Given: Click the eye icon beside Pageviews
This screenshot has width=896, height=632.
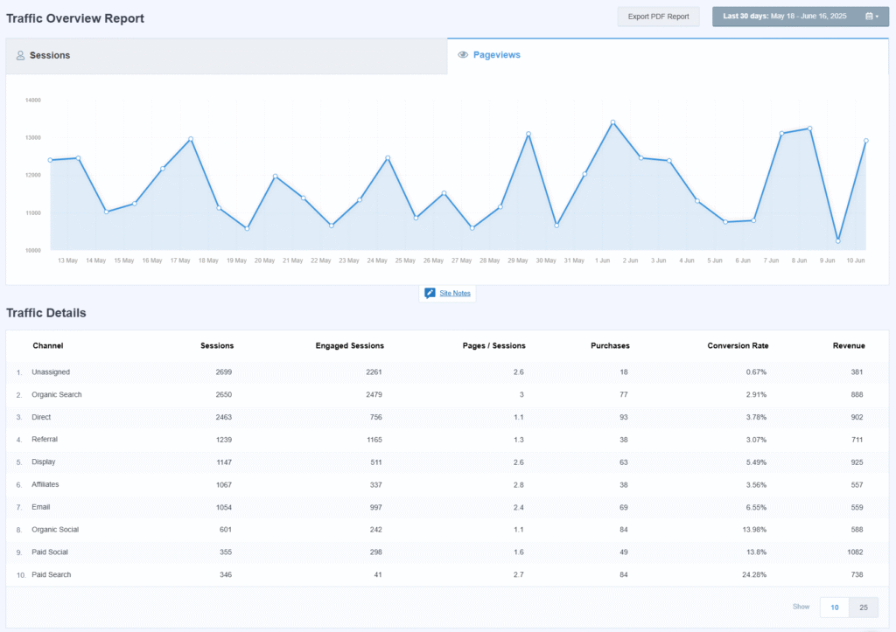Looking at the screenshot, I should [x=463, y=55].
